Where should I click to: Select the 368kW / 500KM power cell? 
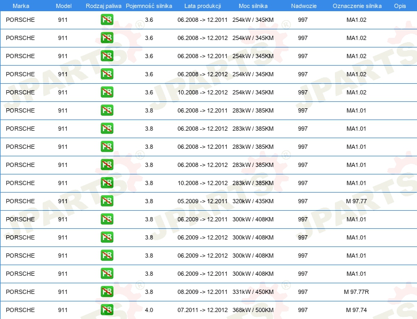click(x=253, y=310)
